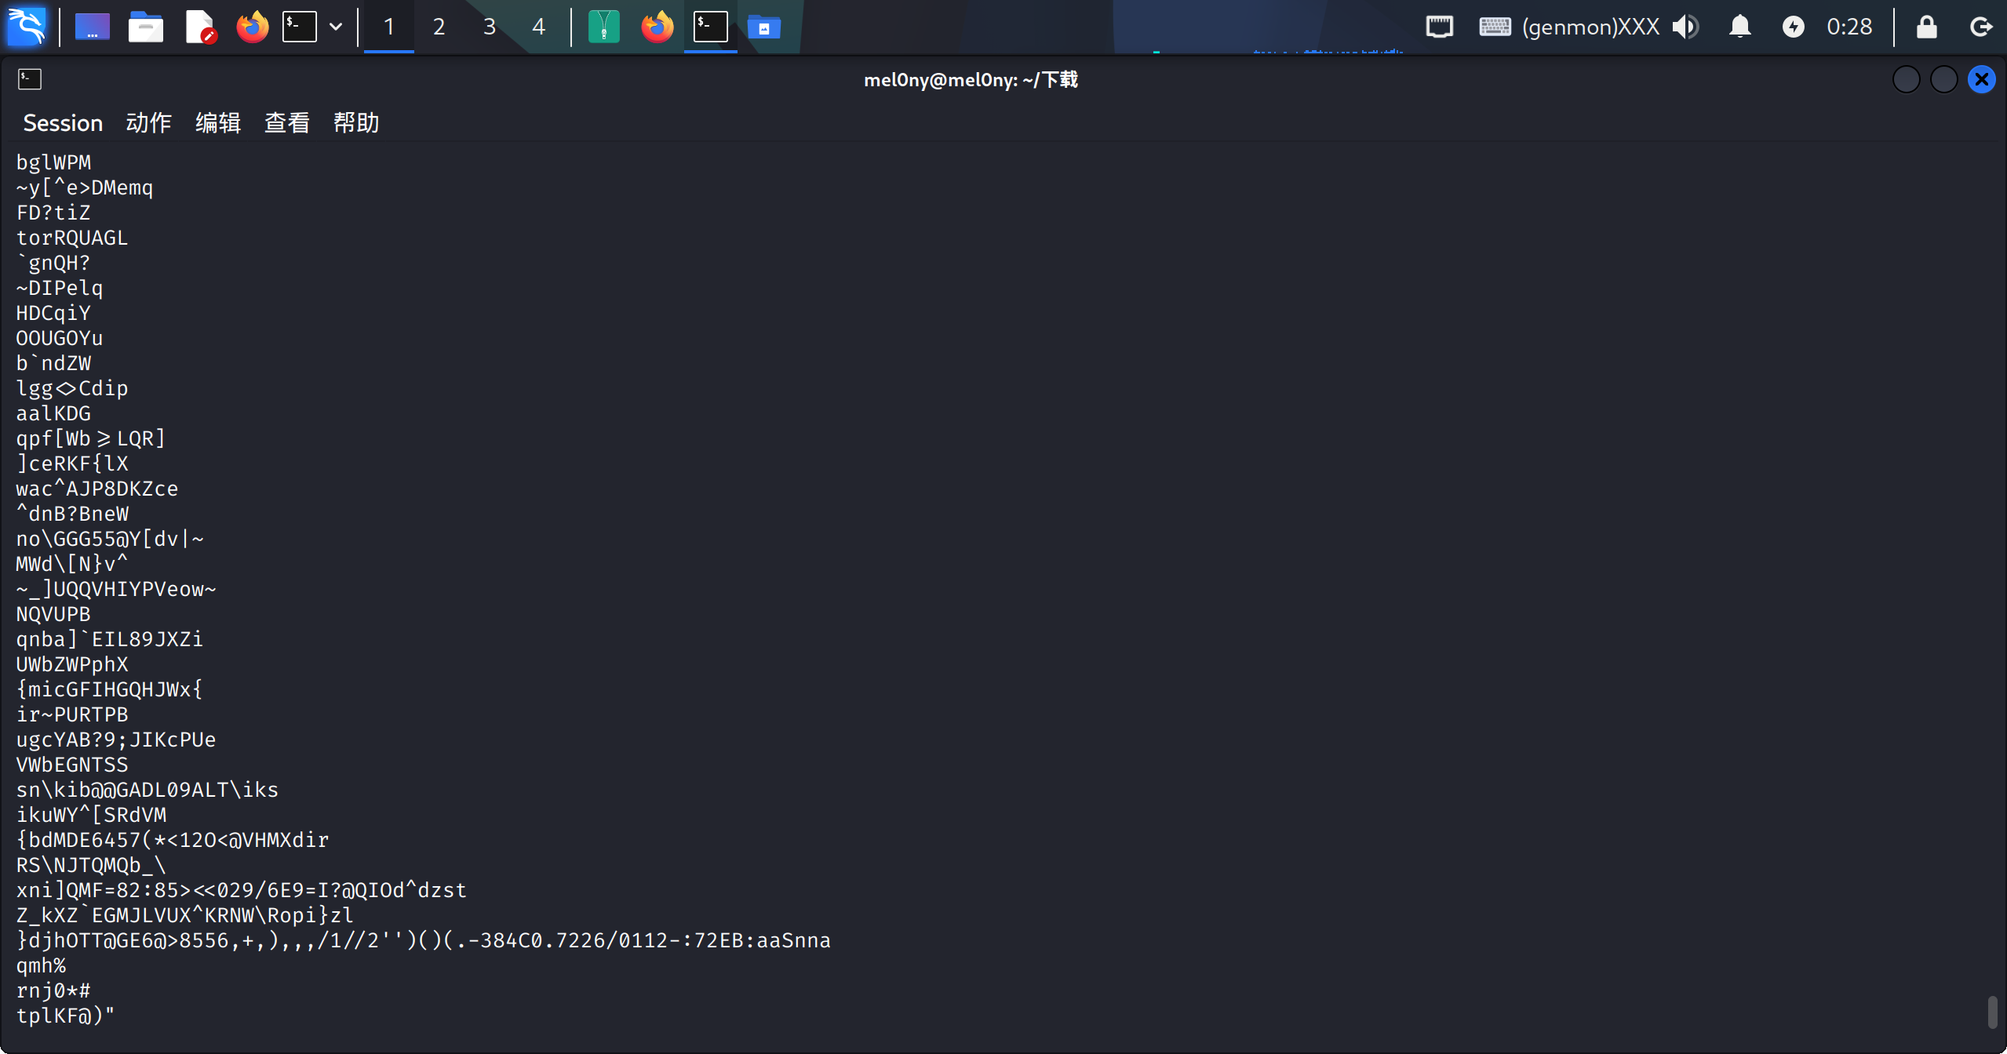Open the notifications bell
The image size is (2007, 1054).
[x=1739, y=27]
